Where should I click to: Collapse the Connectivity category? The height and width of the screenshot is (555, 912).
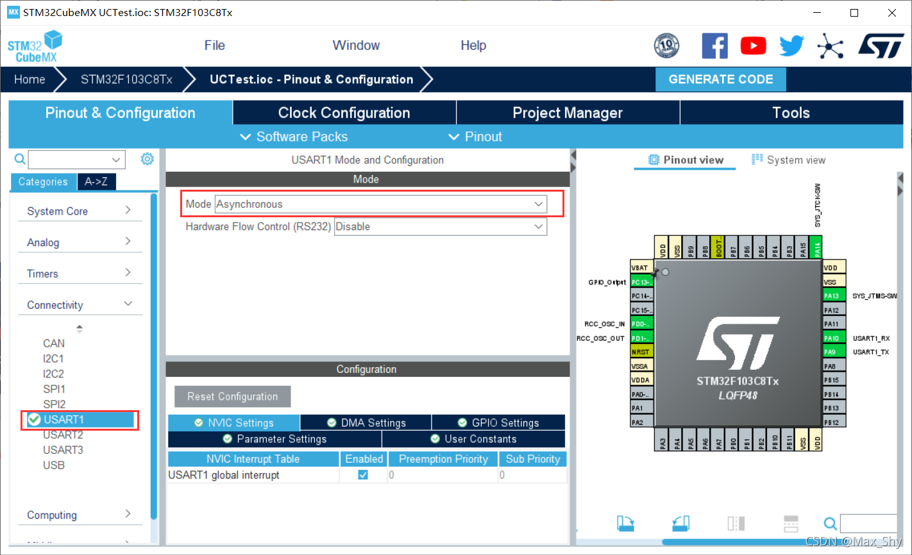pos(80,304)
